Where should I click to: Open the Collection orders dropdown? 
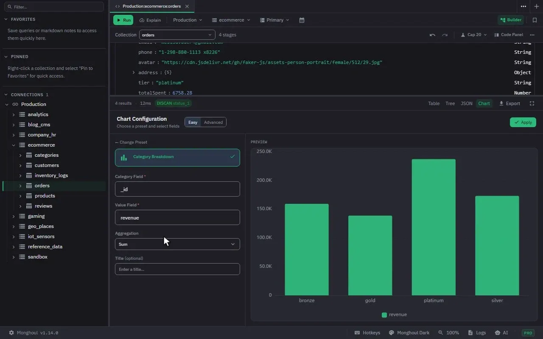click(x=177, y=35)
